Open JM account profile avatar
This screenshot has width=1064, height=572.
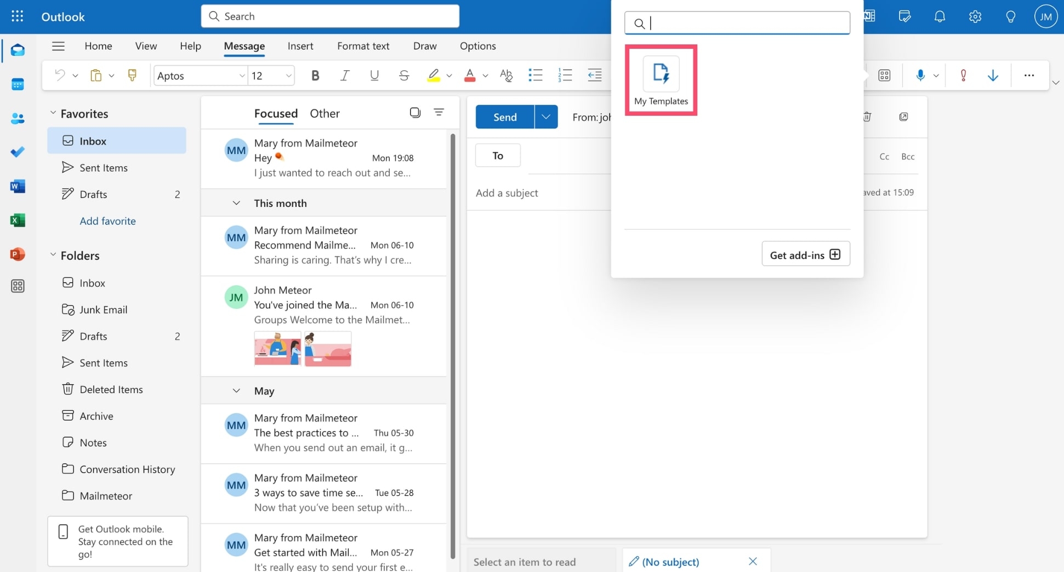pos(1046,16)
